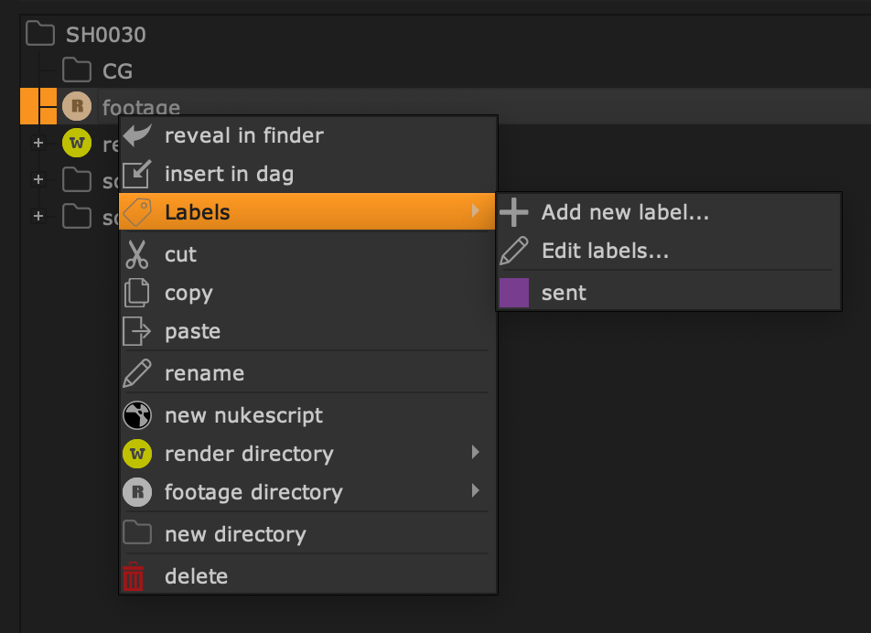Click the Nuke logo new nukescript icon
The width and height of the screenshot is (871, 633).
click(137, 415)
